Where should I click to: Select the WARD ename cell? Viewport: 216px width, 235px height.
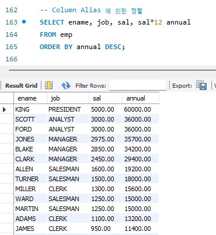tap(30, 199)
